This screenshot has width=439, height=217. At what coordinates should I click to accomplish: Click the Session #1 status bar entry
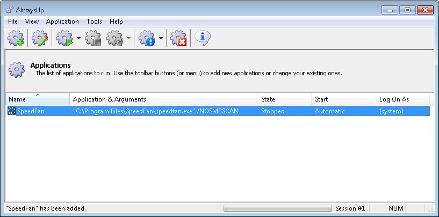[x=350, y=208]
